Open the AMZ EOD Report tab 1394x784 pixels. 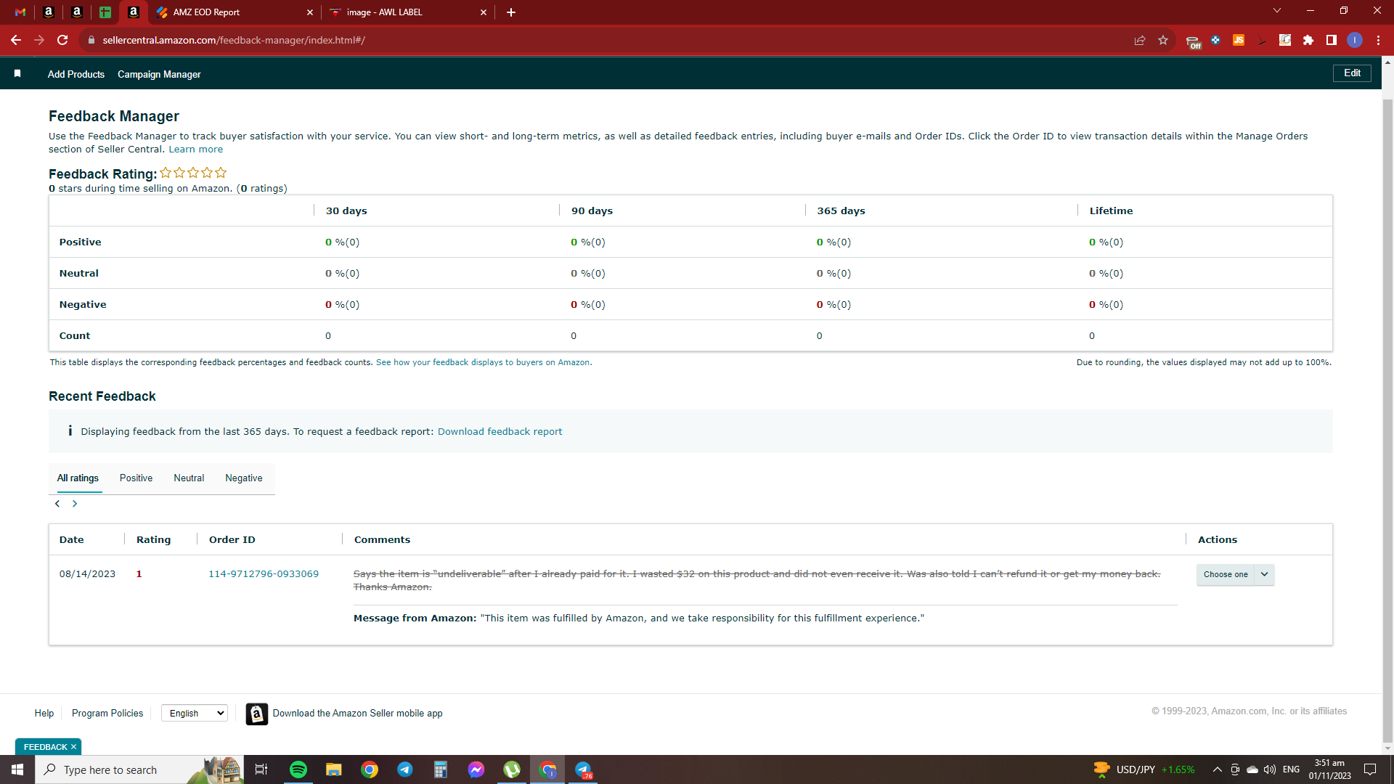[234, 12]
